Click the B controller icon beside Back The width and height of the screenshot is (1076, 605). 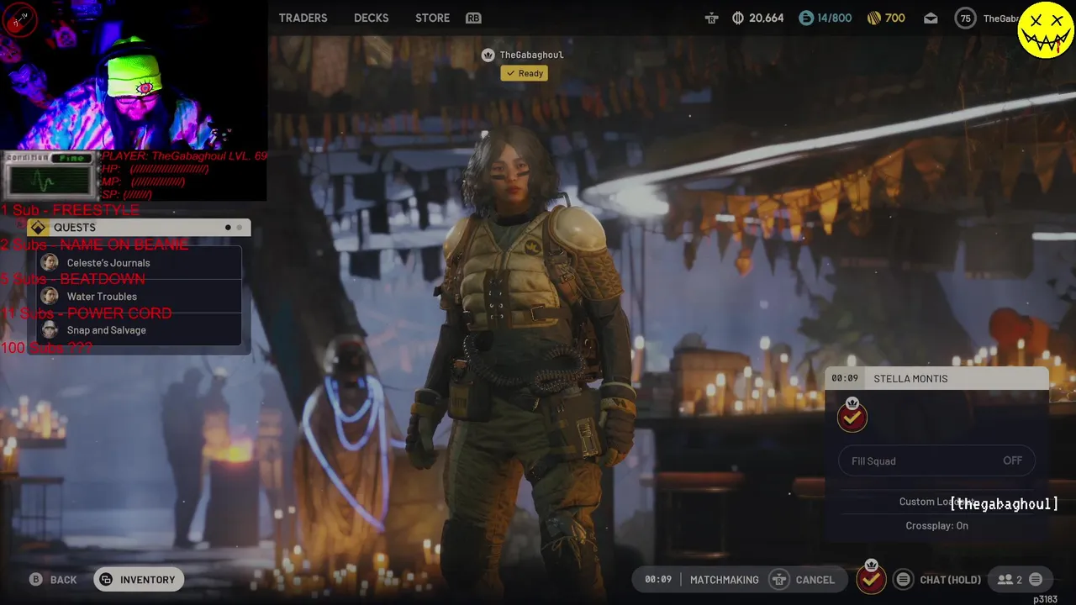pos(36,580)
